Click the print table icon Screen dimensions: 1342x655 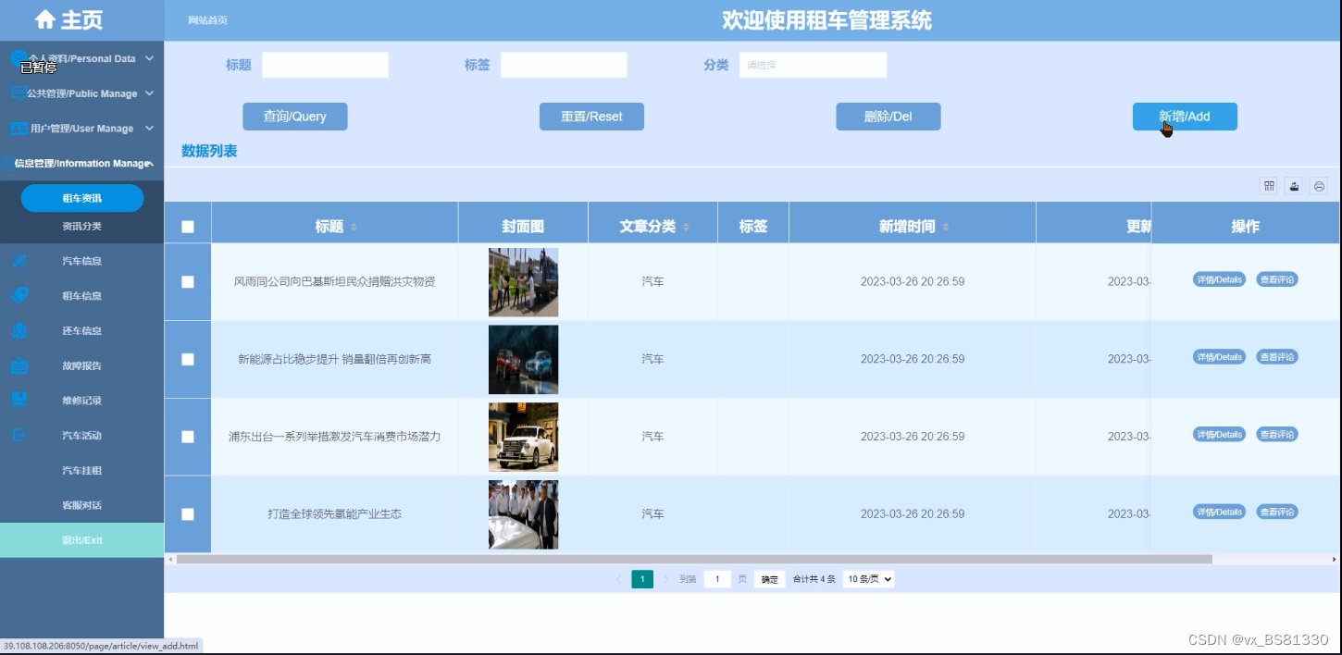(x=1319, y=186)
